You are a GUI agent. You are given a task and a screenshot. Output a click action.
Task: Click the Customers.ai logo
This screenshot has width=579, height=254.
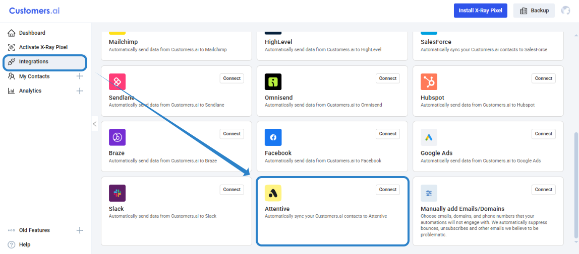tap(34, 11)
